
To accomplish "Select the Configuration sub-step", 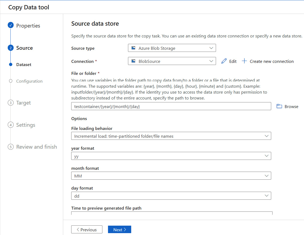I will (29, 81).
